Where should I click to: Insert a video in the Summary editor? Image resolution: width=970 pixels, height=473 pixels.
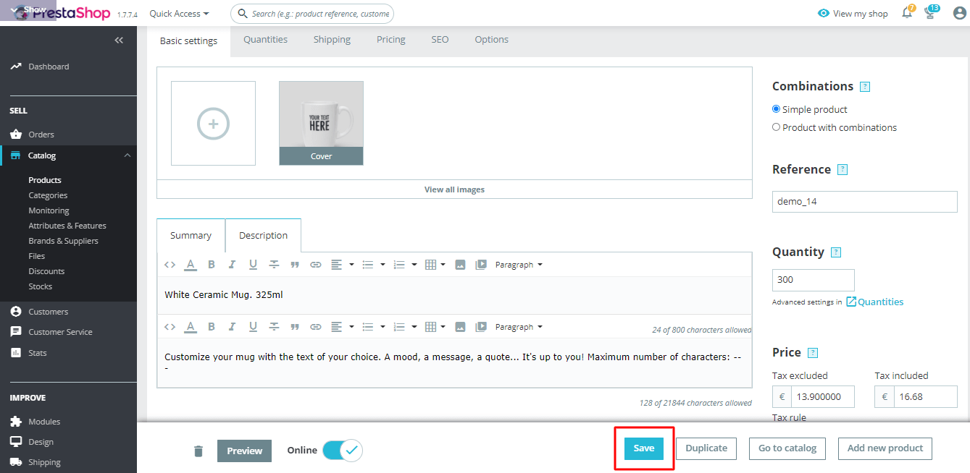(x=481, y=264)
